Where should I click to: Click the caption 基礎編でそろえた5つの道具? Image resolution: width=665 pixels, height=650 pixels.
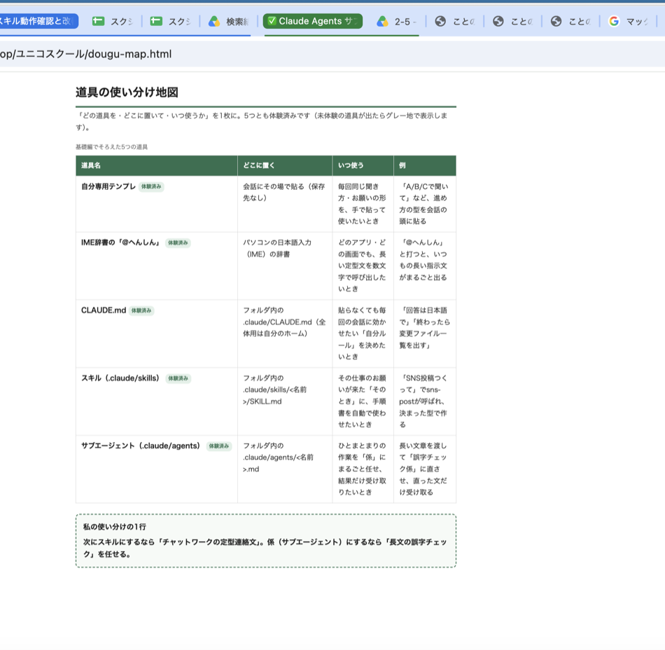pos(111,147)
